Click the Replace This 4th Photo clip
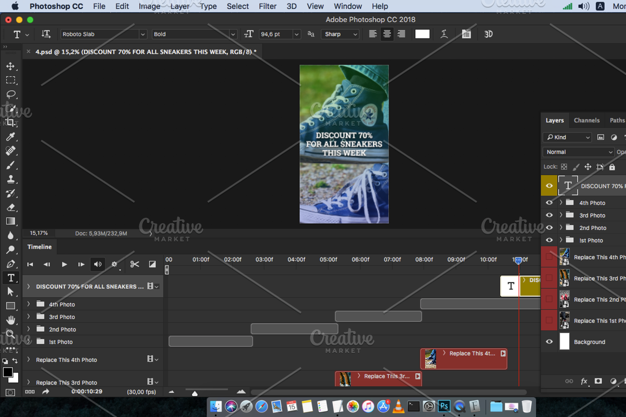The height and width of the screenshot is (417, 626). 464,359
